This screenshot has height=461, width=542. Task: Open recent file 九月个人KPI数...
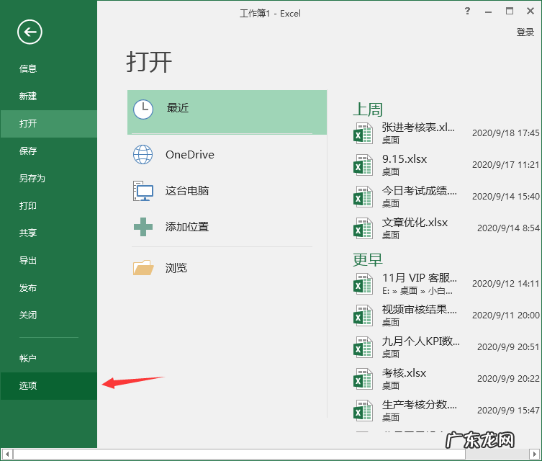point(420,341)
